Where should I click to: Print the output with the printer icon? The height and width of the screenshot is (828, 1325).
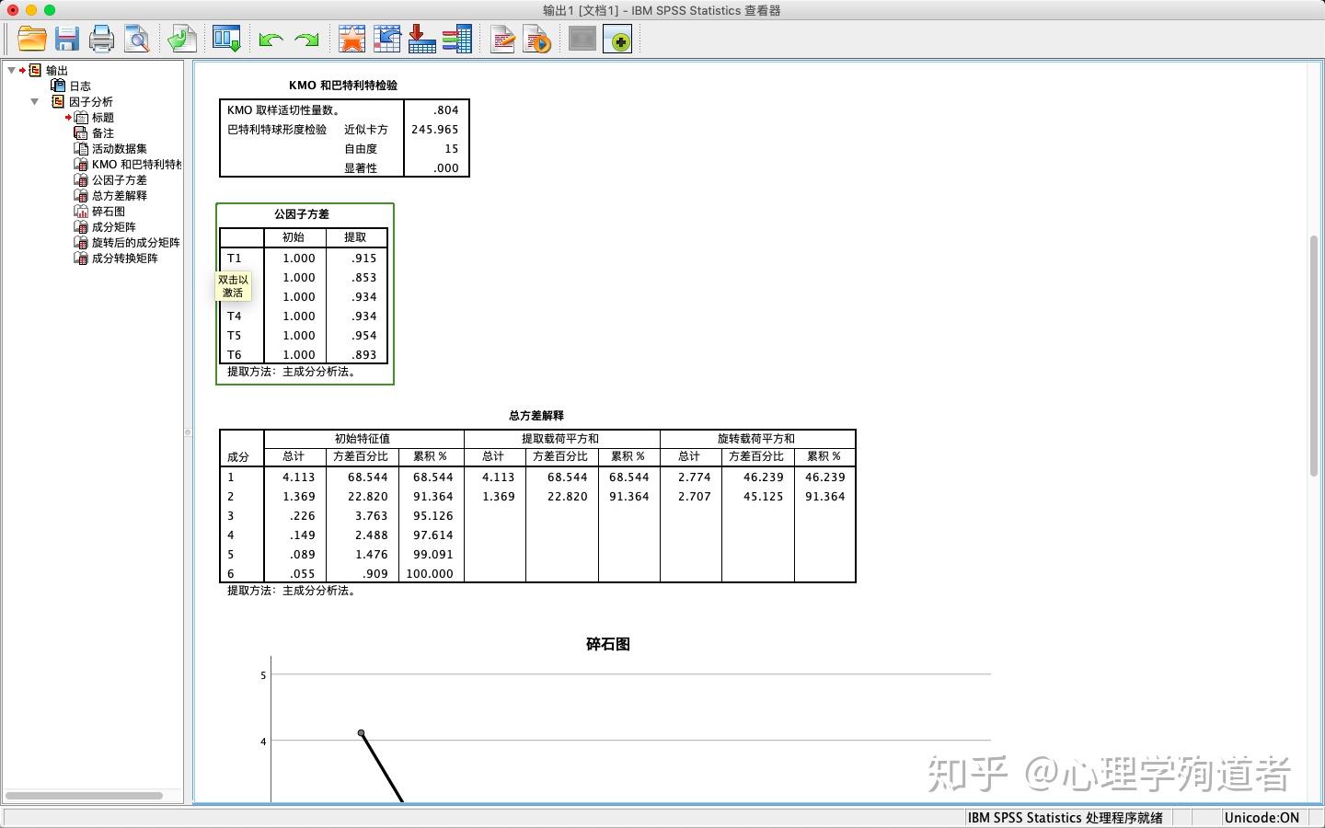pos(101,39)
